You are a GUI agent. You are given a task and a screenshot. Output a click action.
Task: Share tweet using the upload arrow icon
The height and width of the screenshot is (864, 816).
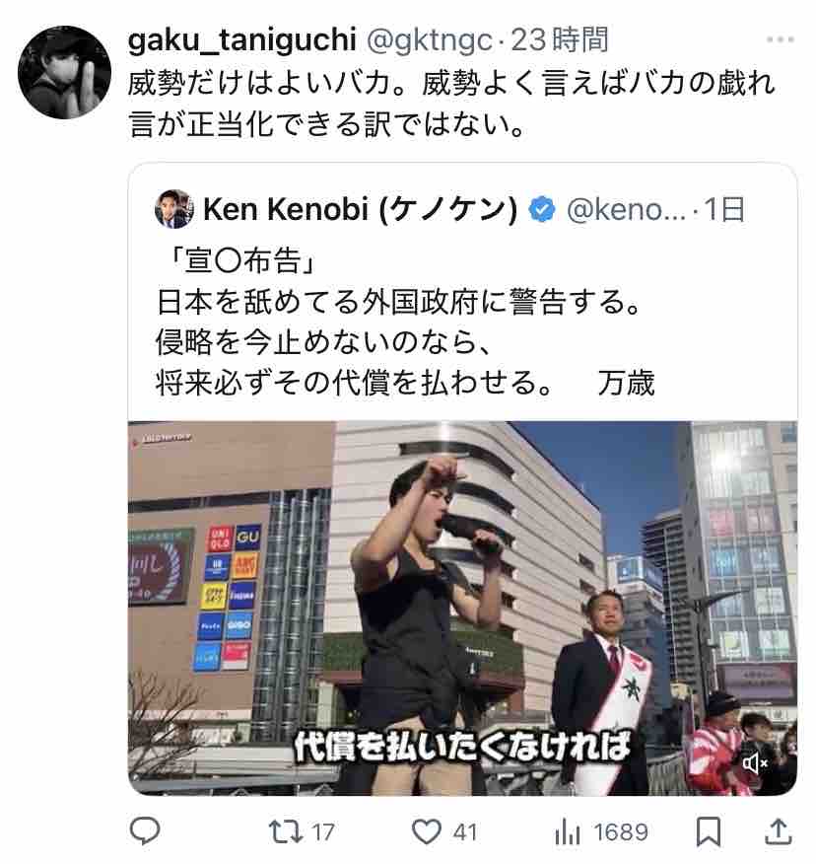(x=779, y=831)
